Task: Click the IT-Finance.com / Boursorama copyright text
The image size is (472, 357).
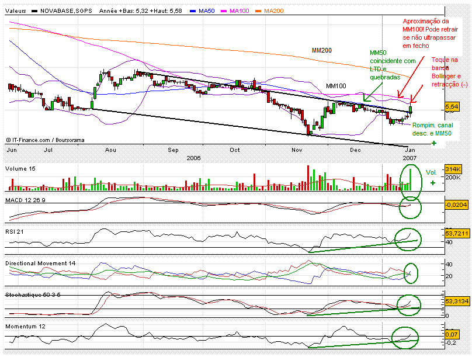Action: 45,140
